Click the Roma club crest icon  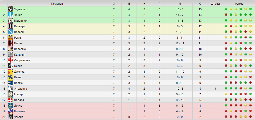10,38
